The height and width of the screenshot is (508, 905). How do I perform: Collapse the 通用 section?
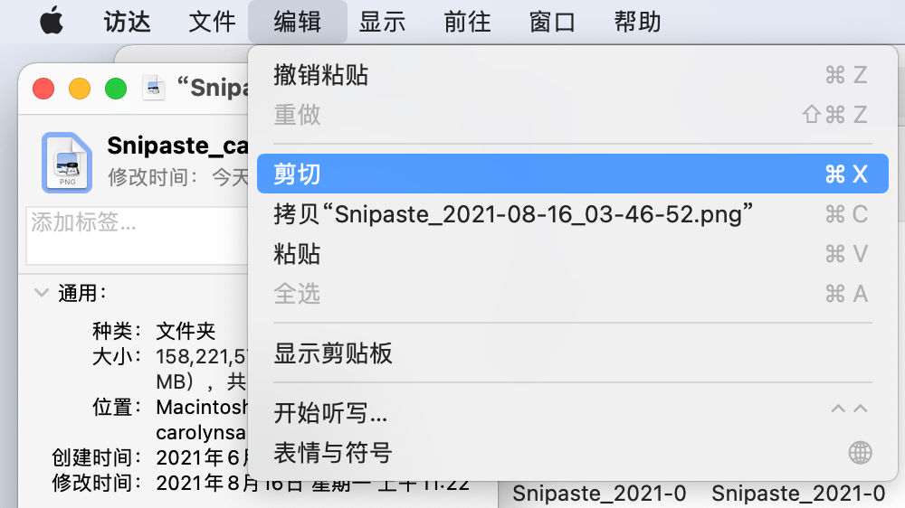[x=41, y=292]
